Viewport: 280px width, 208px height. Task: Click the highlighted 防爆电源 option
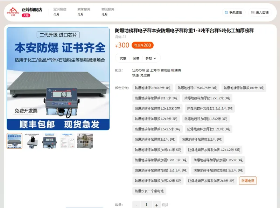(x=248, y=181)
